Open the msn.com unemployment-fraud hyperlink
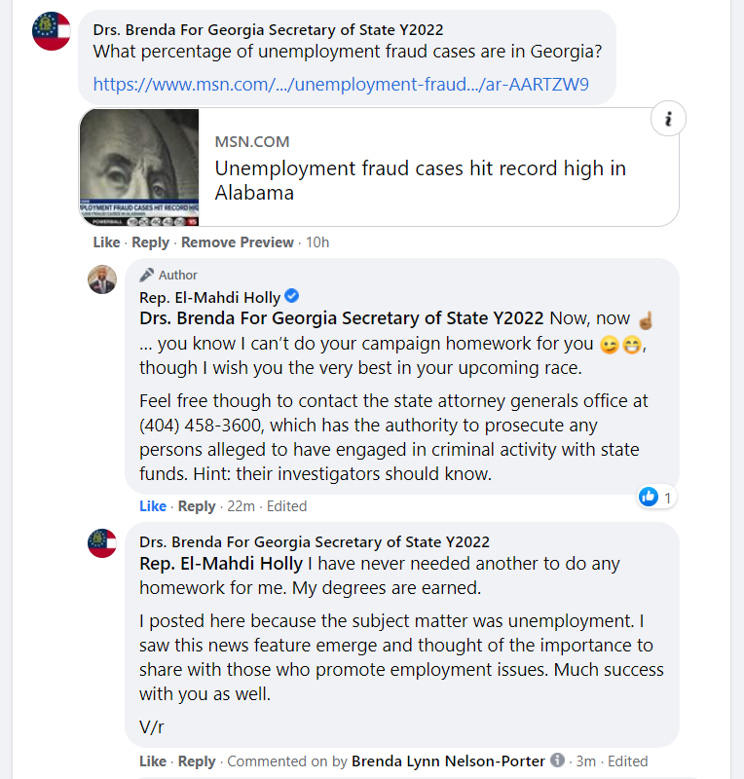Viewport: 744px width, 779px height. (x=341, y=84)
